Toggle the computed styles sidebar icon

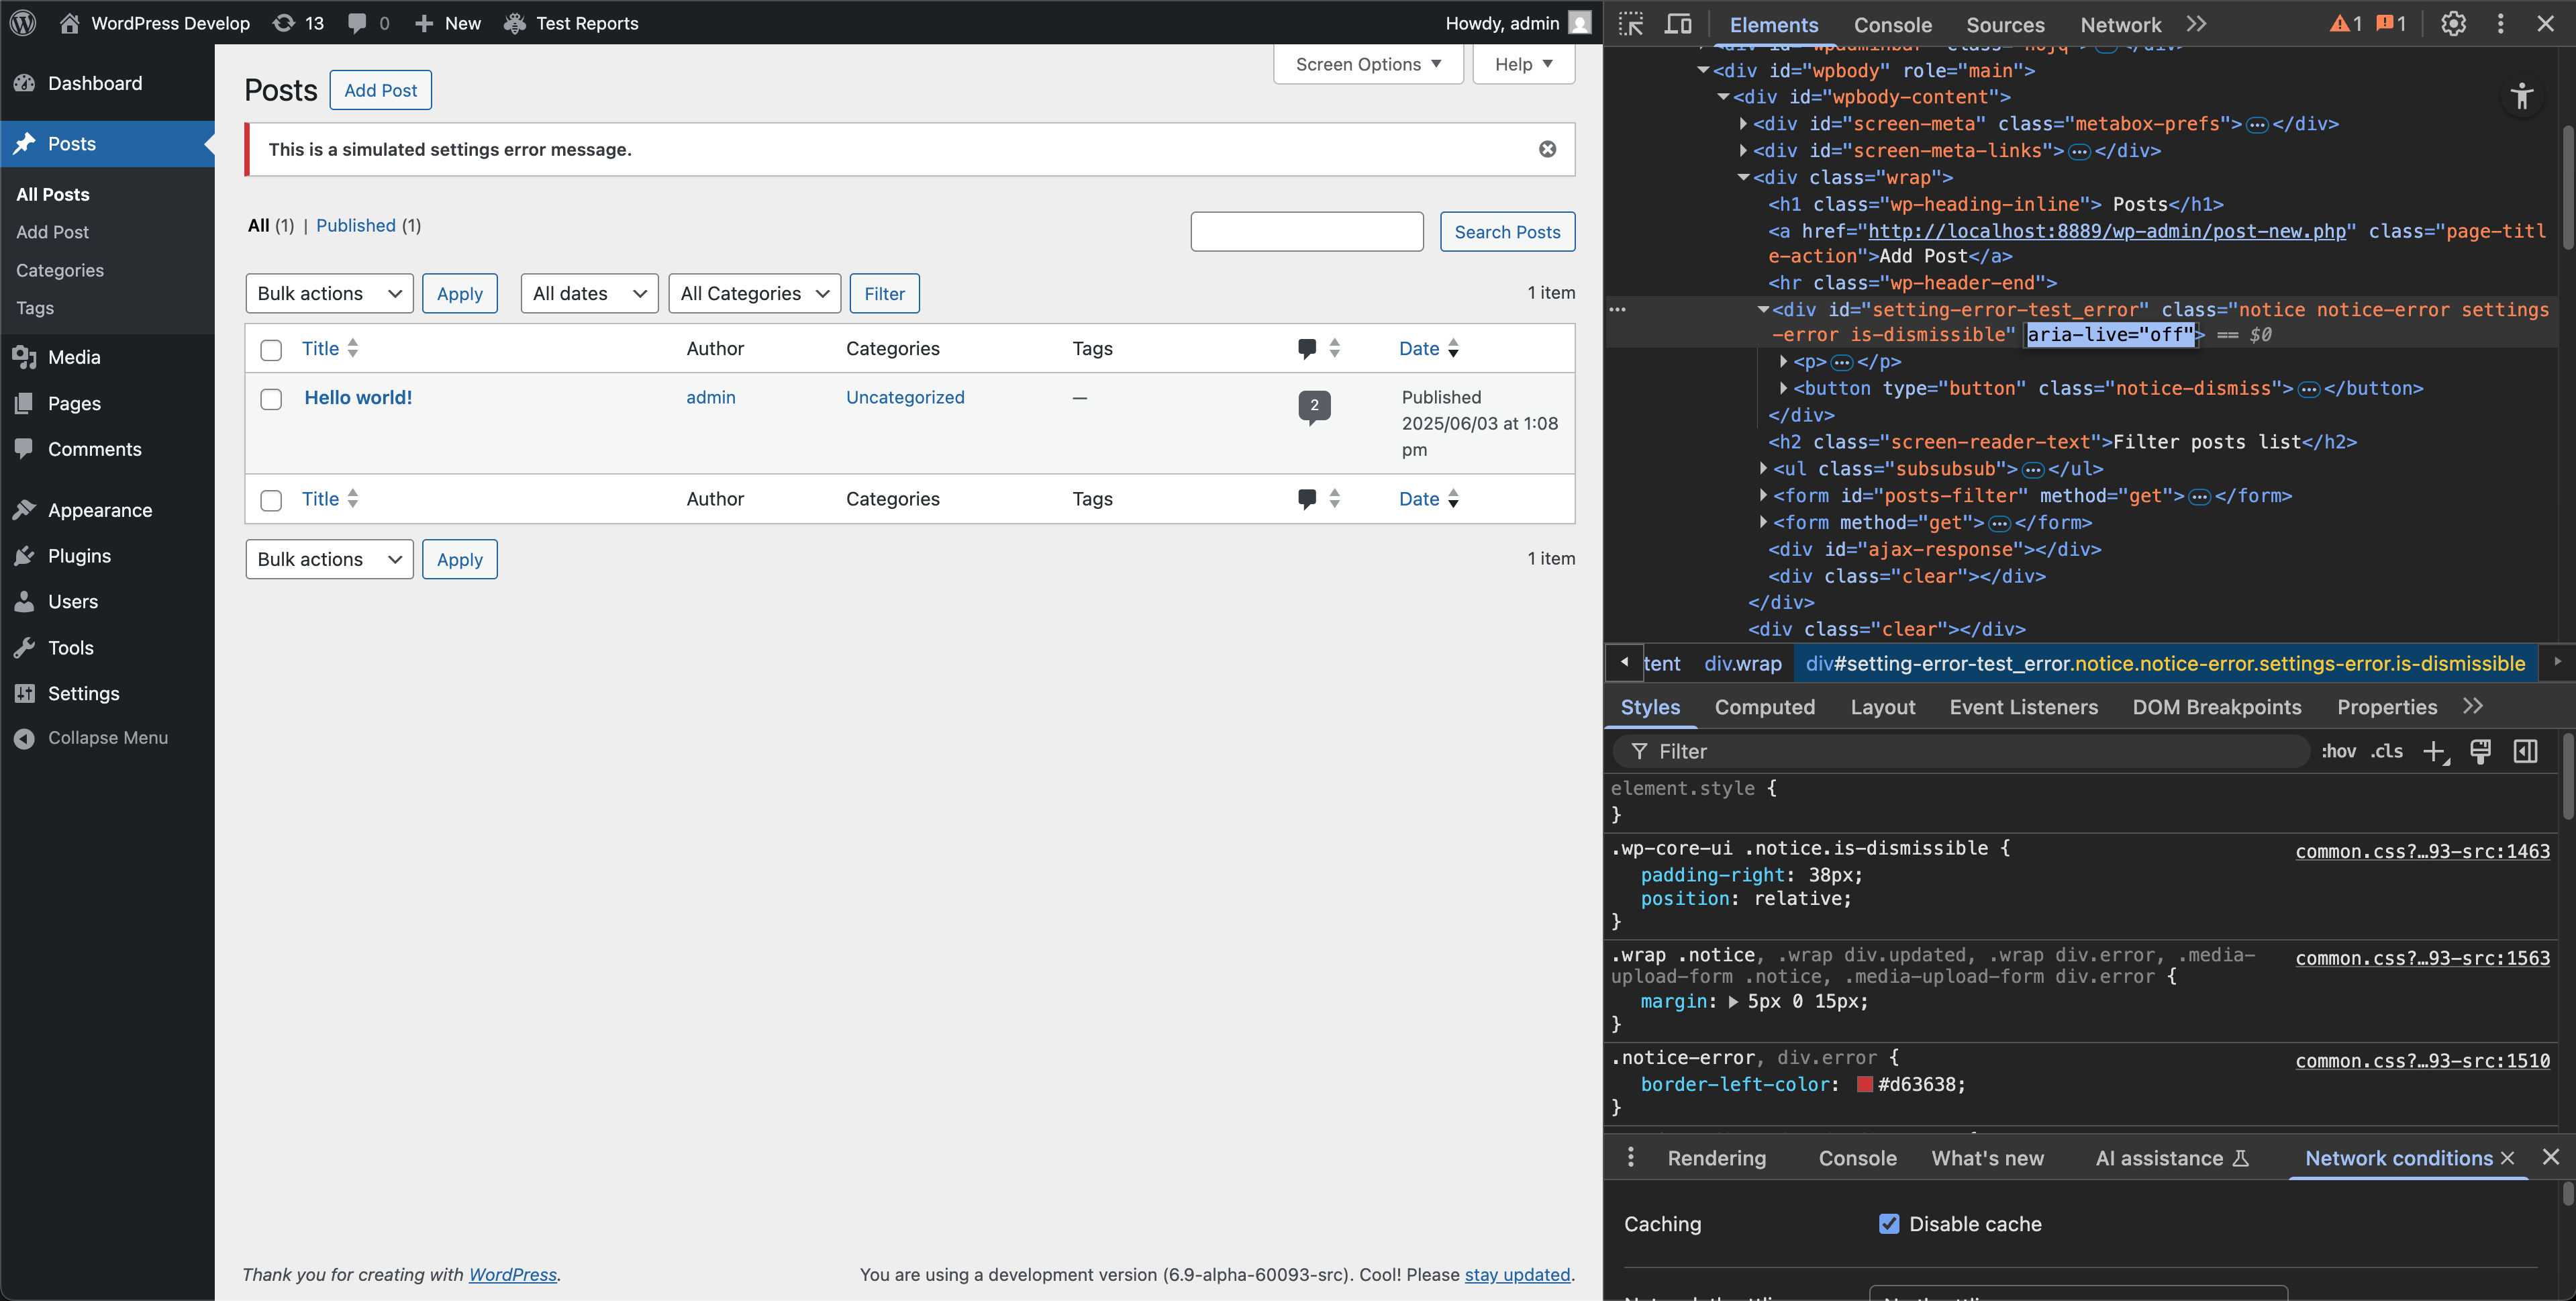tap(2525, 751)
